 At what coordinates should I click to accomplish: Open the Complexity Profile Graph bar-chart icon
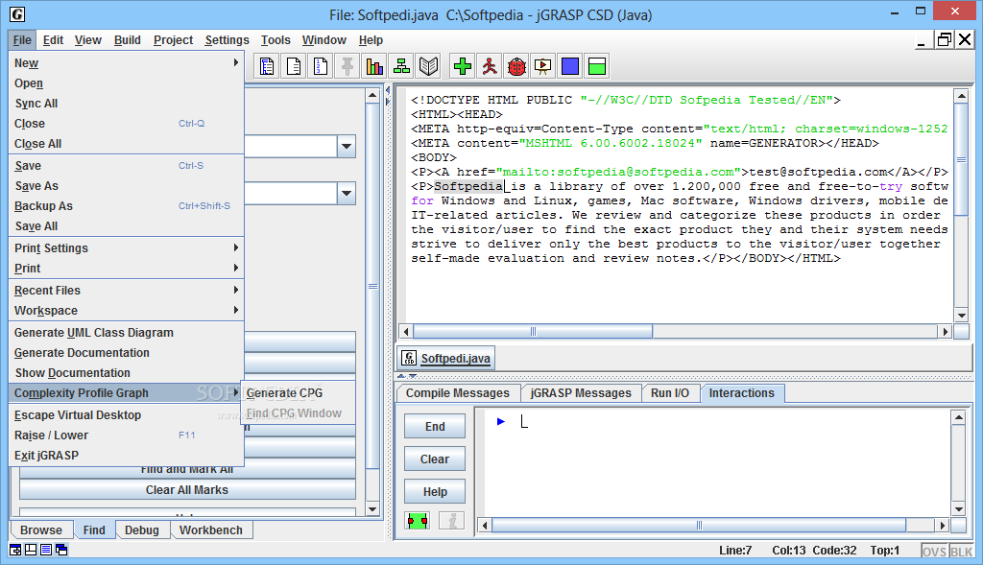375,66
